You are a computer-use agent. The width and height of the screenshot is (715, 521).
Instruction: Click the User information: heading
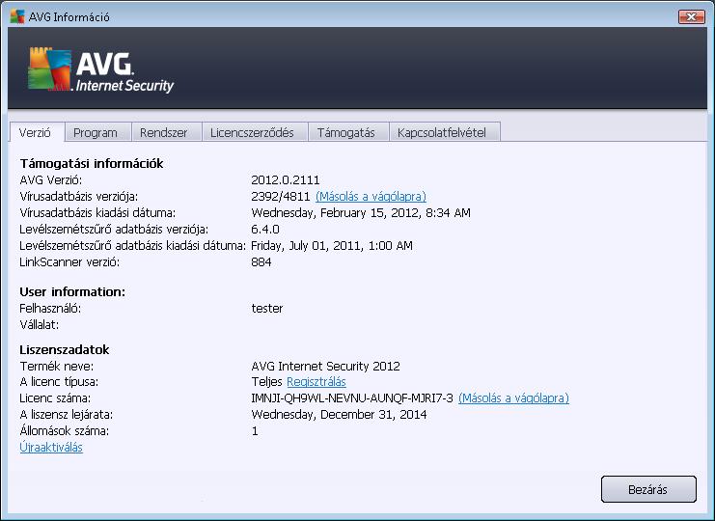click(72, 291)
